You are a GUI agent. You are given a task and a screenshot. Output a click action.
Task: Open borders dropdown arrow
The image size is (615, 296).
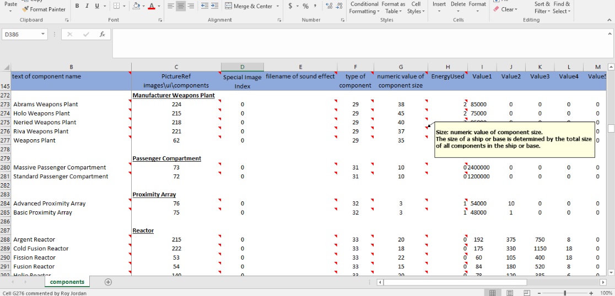pyautogui.click(x=125, y=6)
